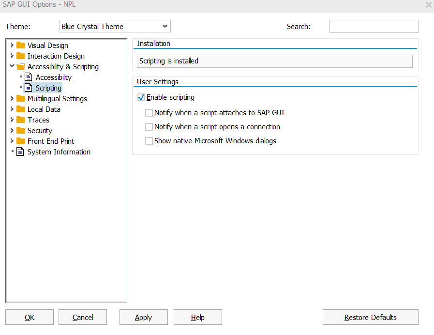This screenshot has width=434, height=335.
Task: Click the Cancel button
Action: (x=83, y=317)
